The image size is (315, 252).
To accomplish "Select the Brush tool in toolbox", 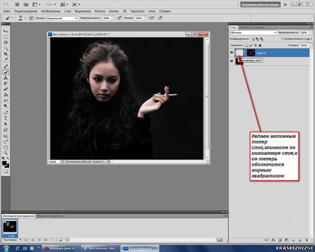I will point(5,72).
